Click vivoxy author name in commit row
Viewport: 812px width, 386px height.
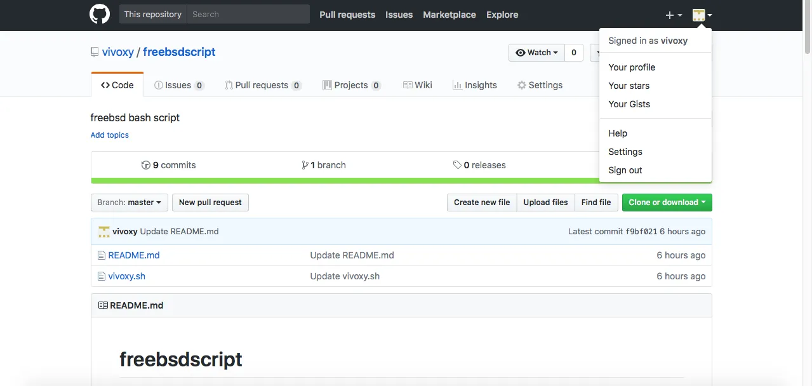coord(125,232)
